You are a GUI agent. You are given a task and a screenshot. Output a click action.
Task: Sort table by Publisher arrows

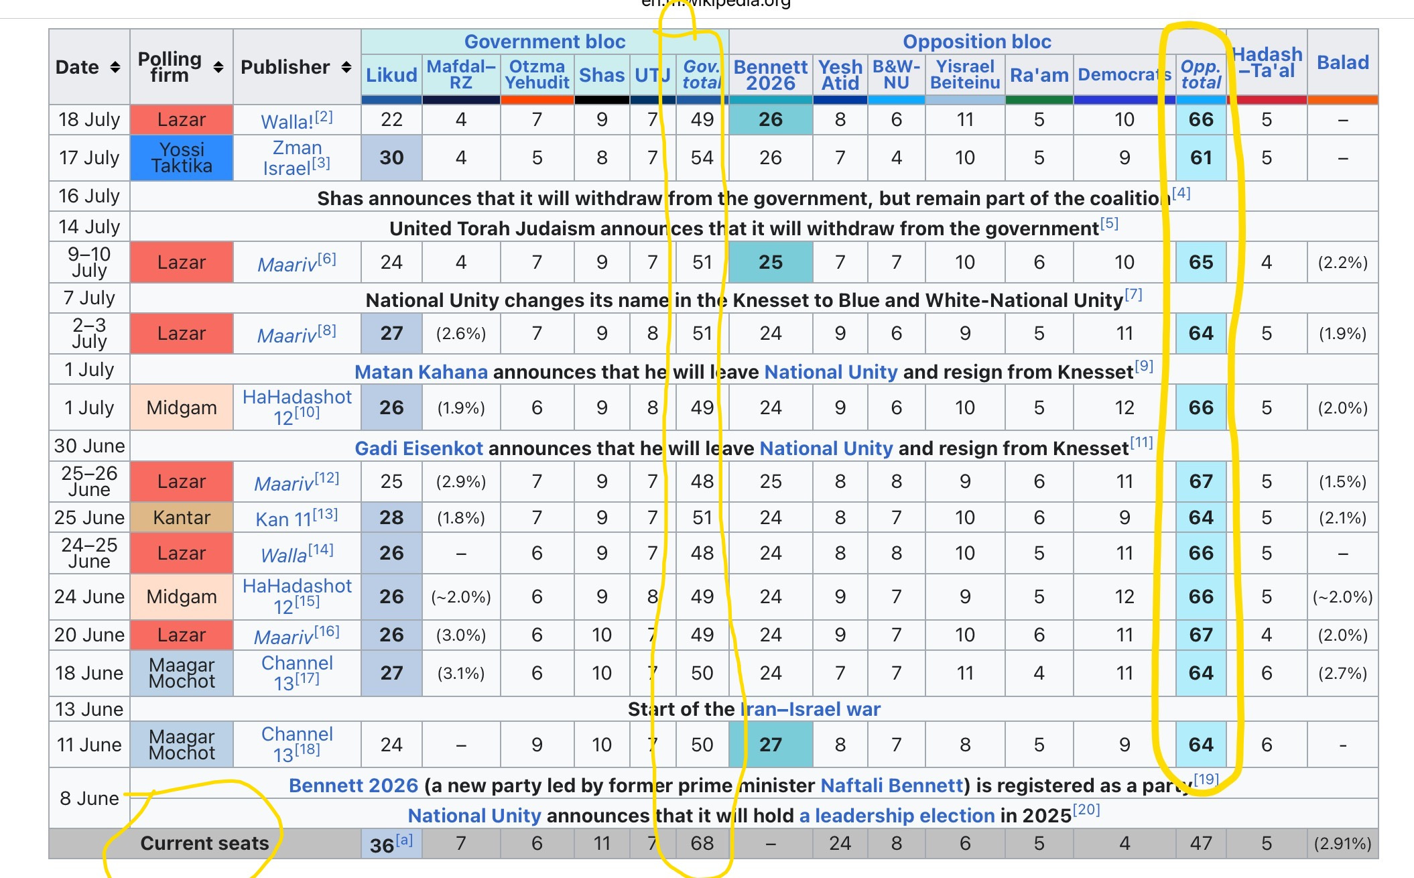click(x=346, y=67)
